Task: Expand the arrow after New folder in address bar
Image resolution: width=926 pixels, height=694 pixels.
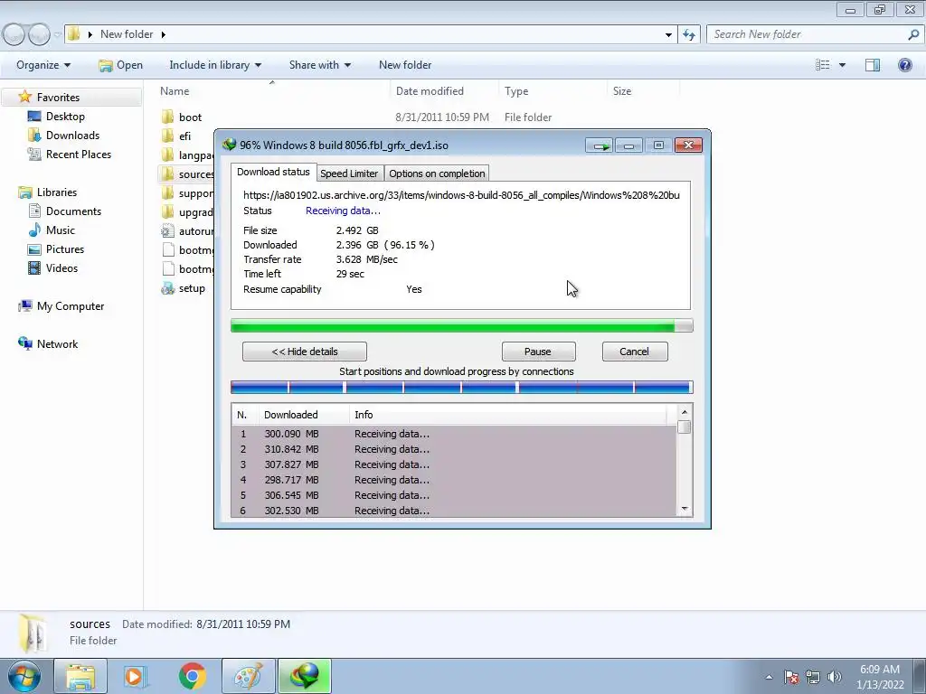Action: coord(163,34)
